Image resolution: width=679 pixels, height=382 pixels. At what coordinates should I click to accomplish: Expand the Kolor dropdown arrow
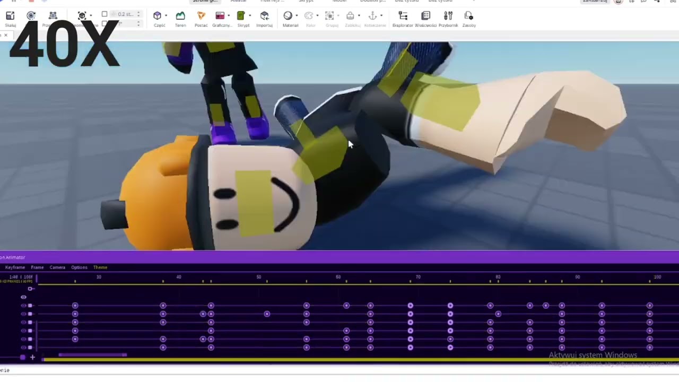tap(317, 16)
